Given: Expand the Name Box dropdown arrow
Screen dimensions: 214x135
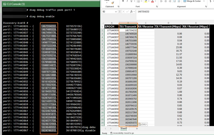Looking at the screenshot, I should (x=116, y=12).
